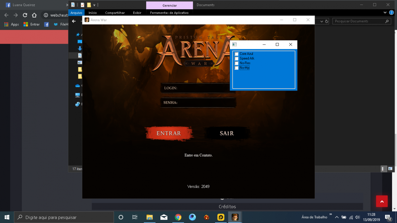Open the Facebook bookmark icon

coord(47,24)
